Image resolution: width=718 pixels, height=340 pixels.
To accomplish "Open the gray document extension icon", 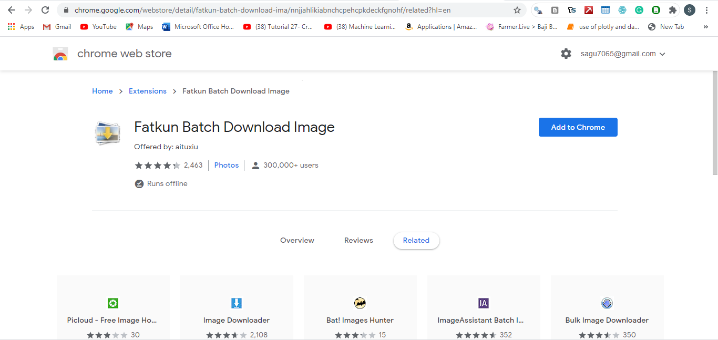I will click(x=555, y=10).
